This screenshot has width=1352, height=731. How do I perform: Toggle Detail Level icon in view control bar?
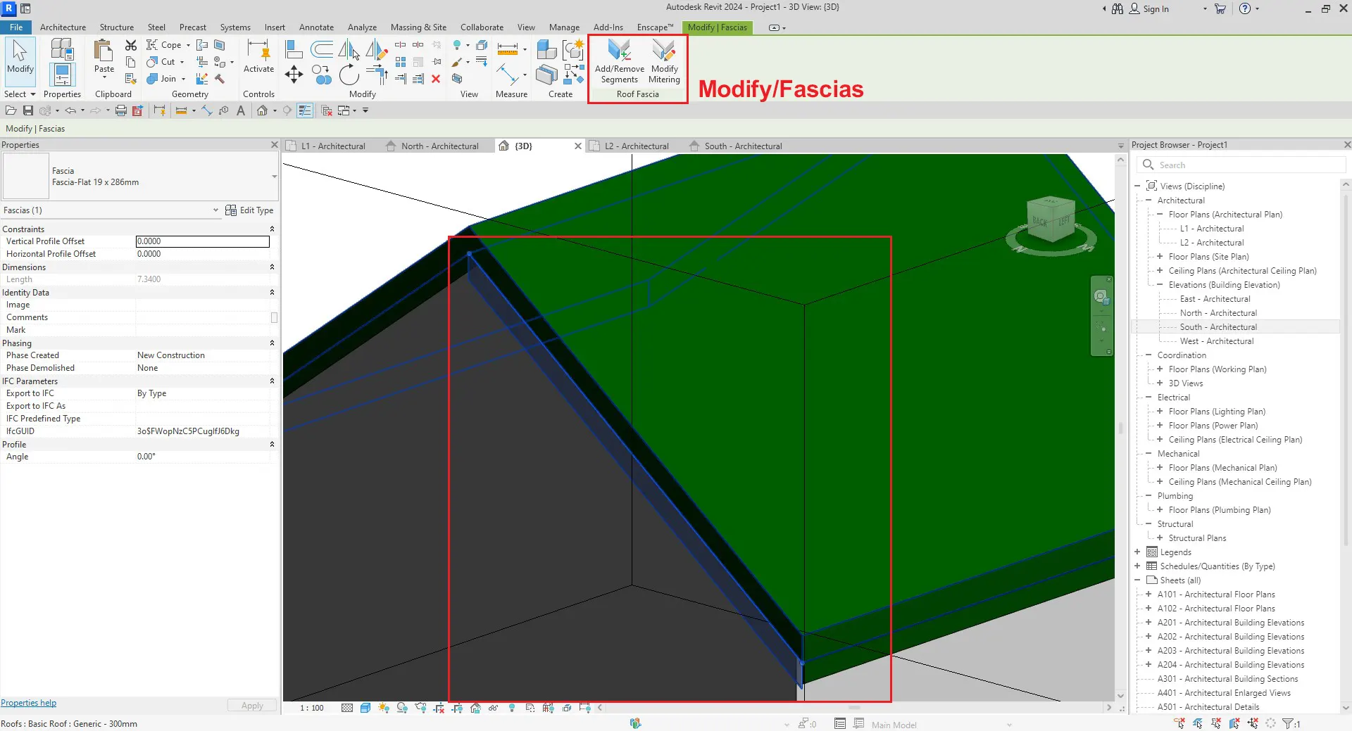coord(347,708)
